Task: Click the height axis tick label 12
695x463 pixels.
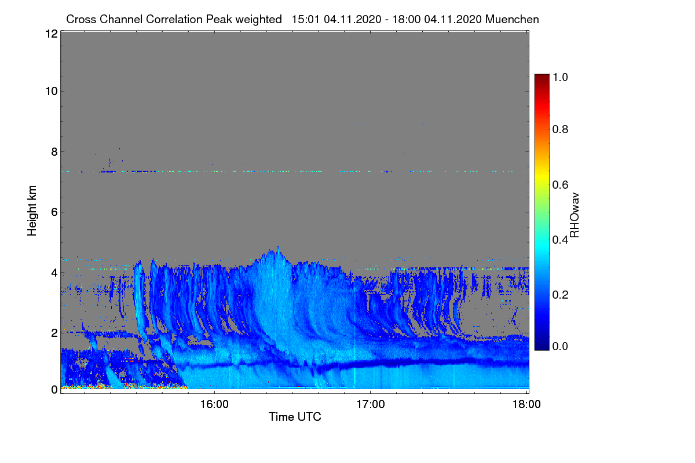Action: pyautogui.click(x=51, y=34)
